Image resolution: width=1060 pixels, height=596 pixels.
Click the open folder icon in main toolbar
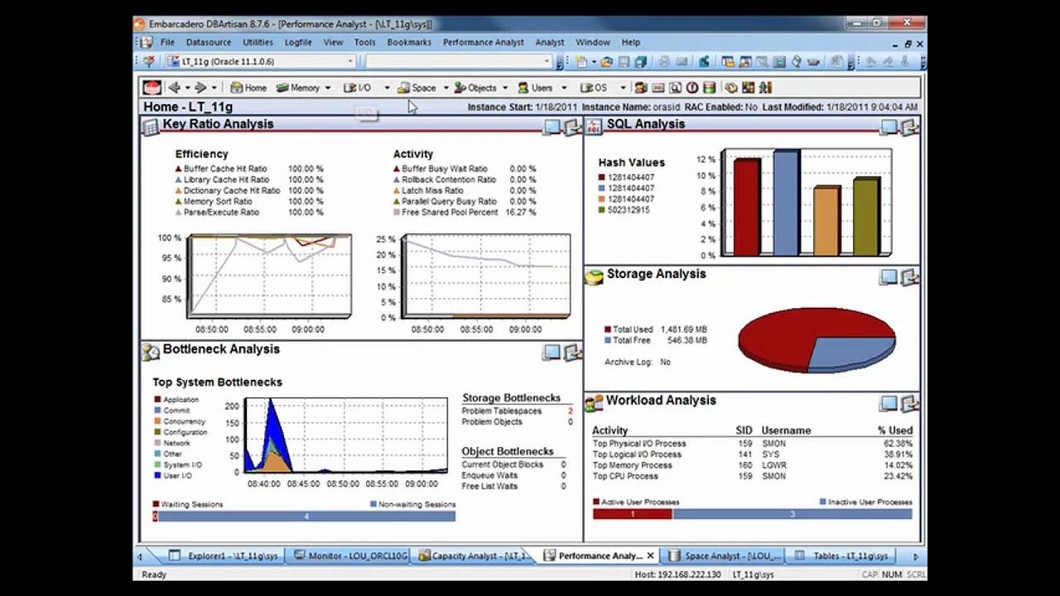(x=607, y=61)
